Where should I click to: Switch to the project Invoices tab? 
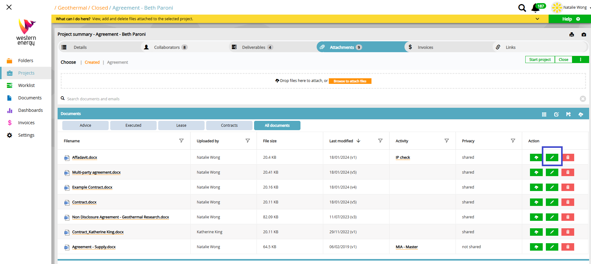448,47
